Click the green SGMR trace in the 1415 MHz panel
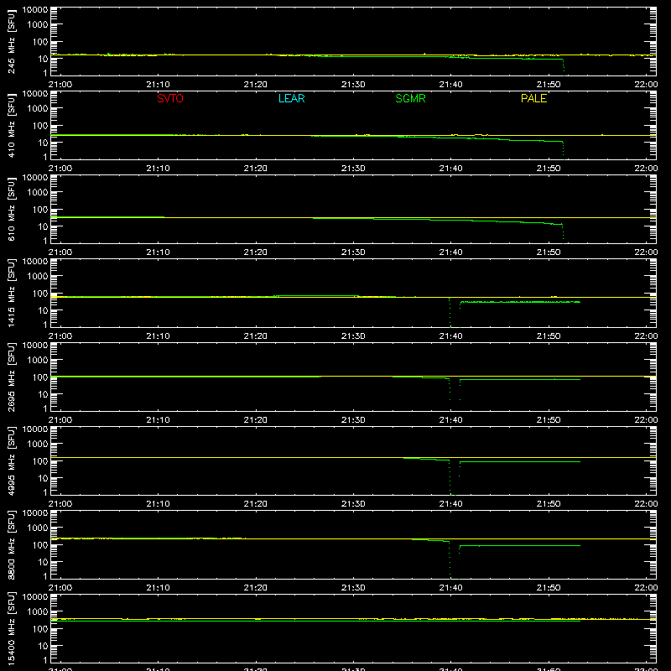671x671 pixels. pyautogui.click(x=520, y=302)
